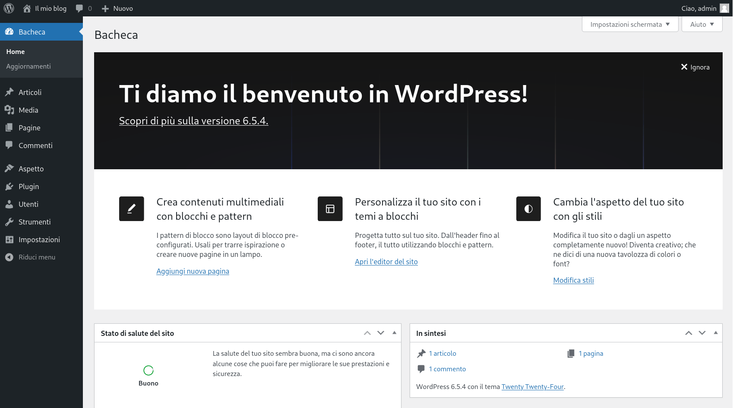
Task: Click the Riduci menu collapse arrow icon
Action: 9,257
